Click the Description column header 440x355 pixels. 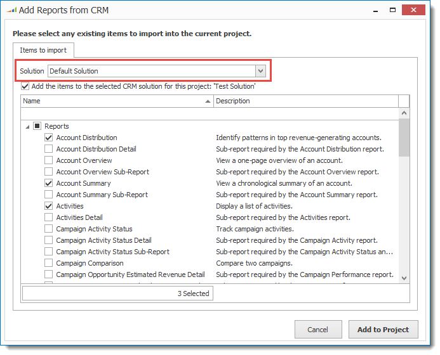tap(306, 101)
